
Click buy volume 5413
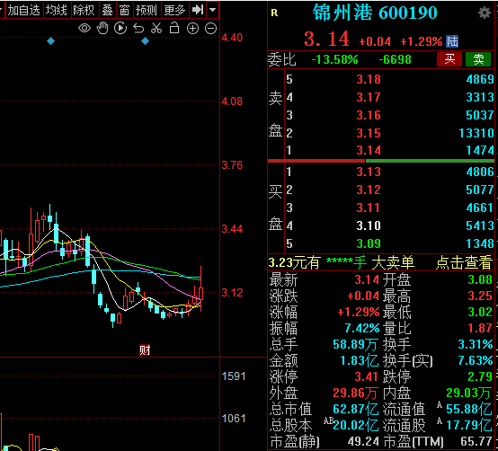(x=480, y=225)
